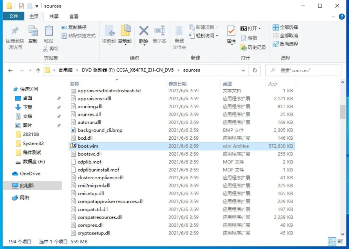Switch to large thumbnails in the status bar

(340, 242)
